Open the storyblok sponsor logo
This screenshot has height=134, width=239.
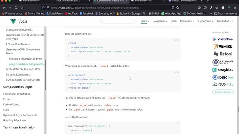pyautogui.click(x=223, y=70)
